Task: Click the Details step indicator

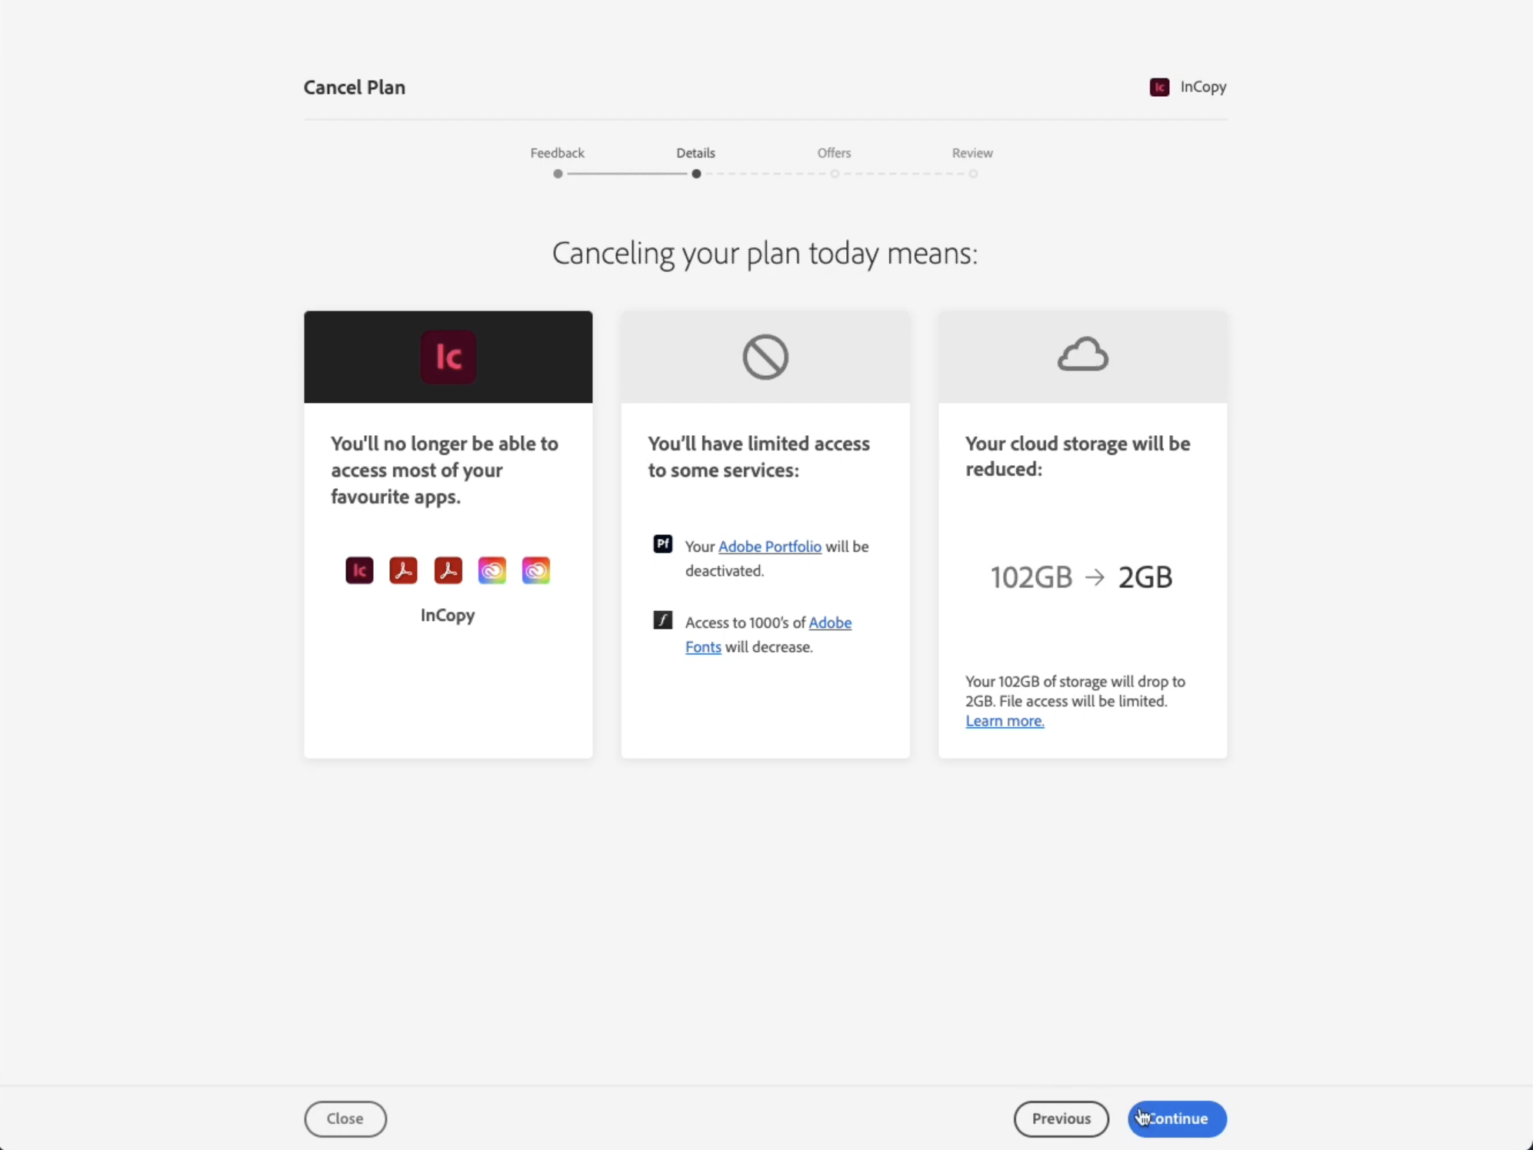Action: tap(695, 173)
